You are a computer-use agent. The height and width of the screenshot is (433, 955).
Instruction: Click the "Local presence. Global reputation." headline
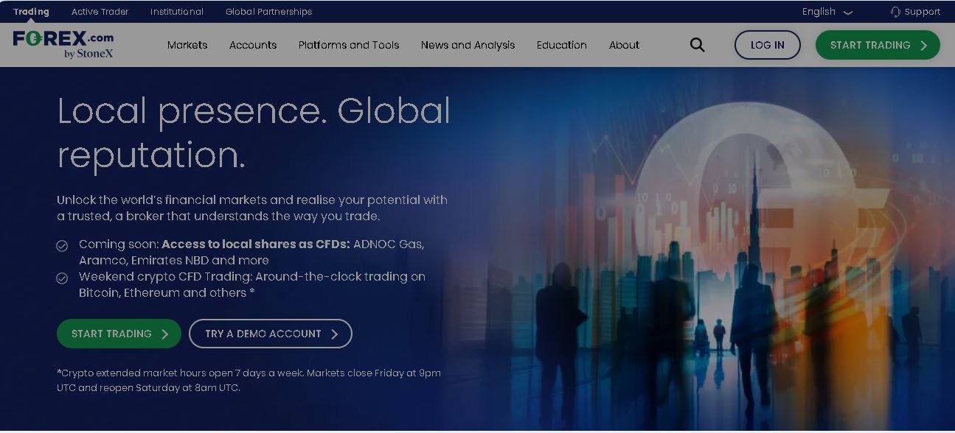click(254, 133)
